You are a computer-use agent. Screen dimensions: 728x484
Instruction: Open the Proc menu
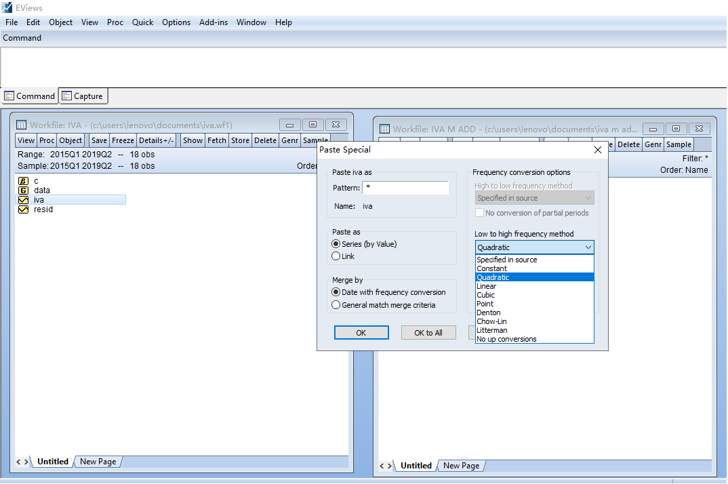115,22
